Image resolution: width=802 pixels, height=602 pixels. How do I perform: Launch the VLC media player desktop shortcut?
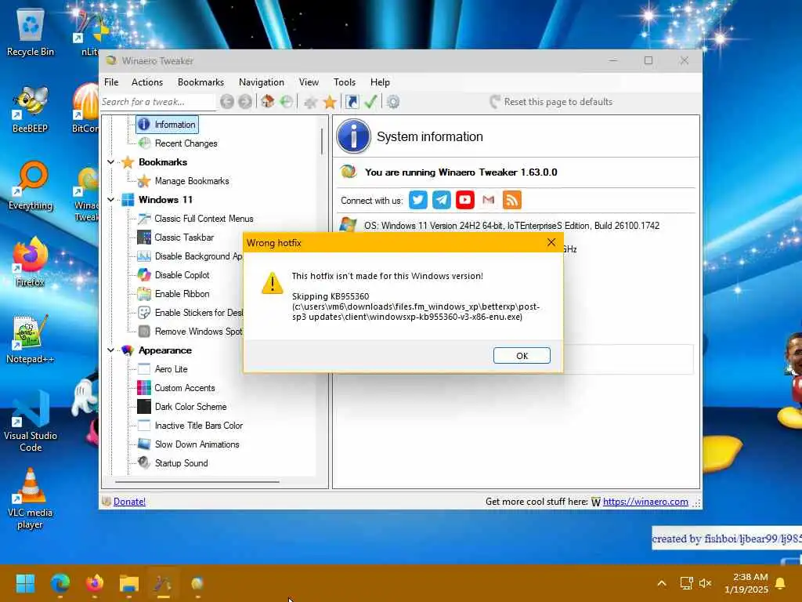31,499
